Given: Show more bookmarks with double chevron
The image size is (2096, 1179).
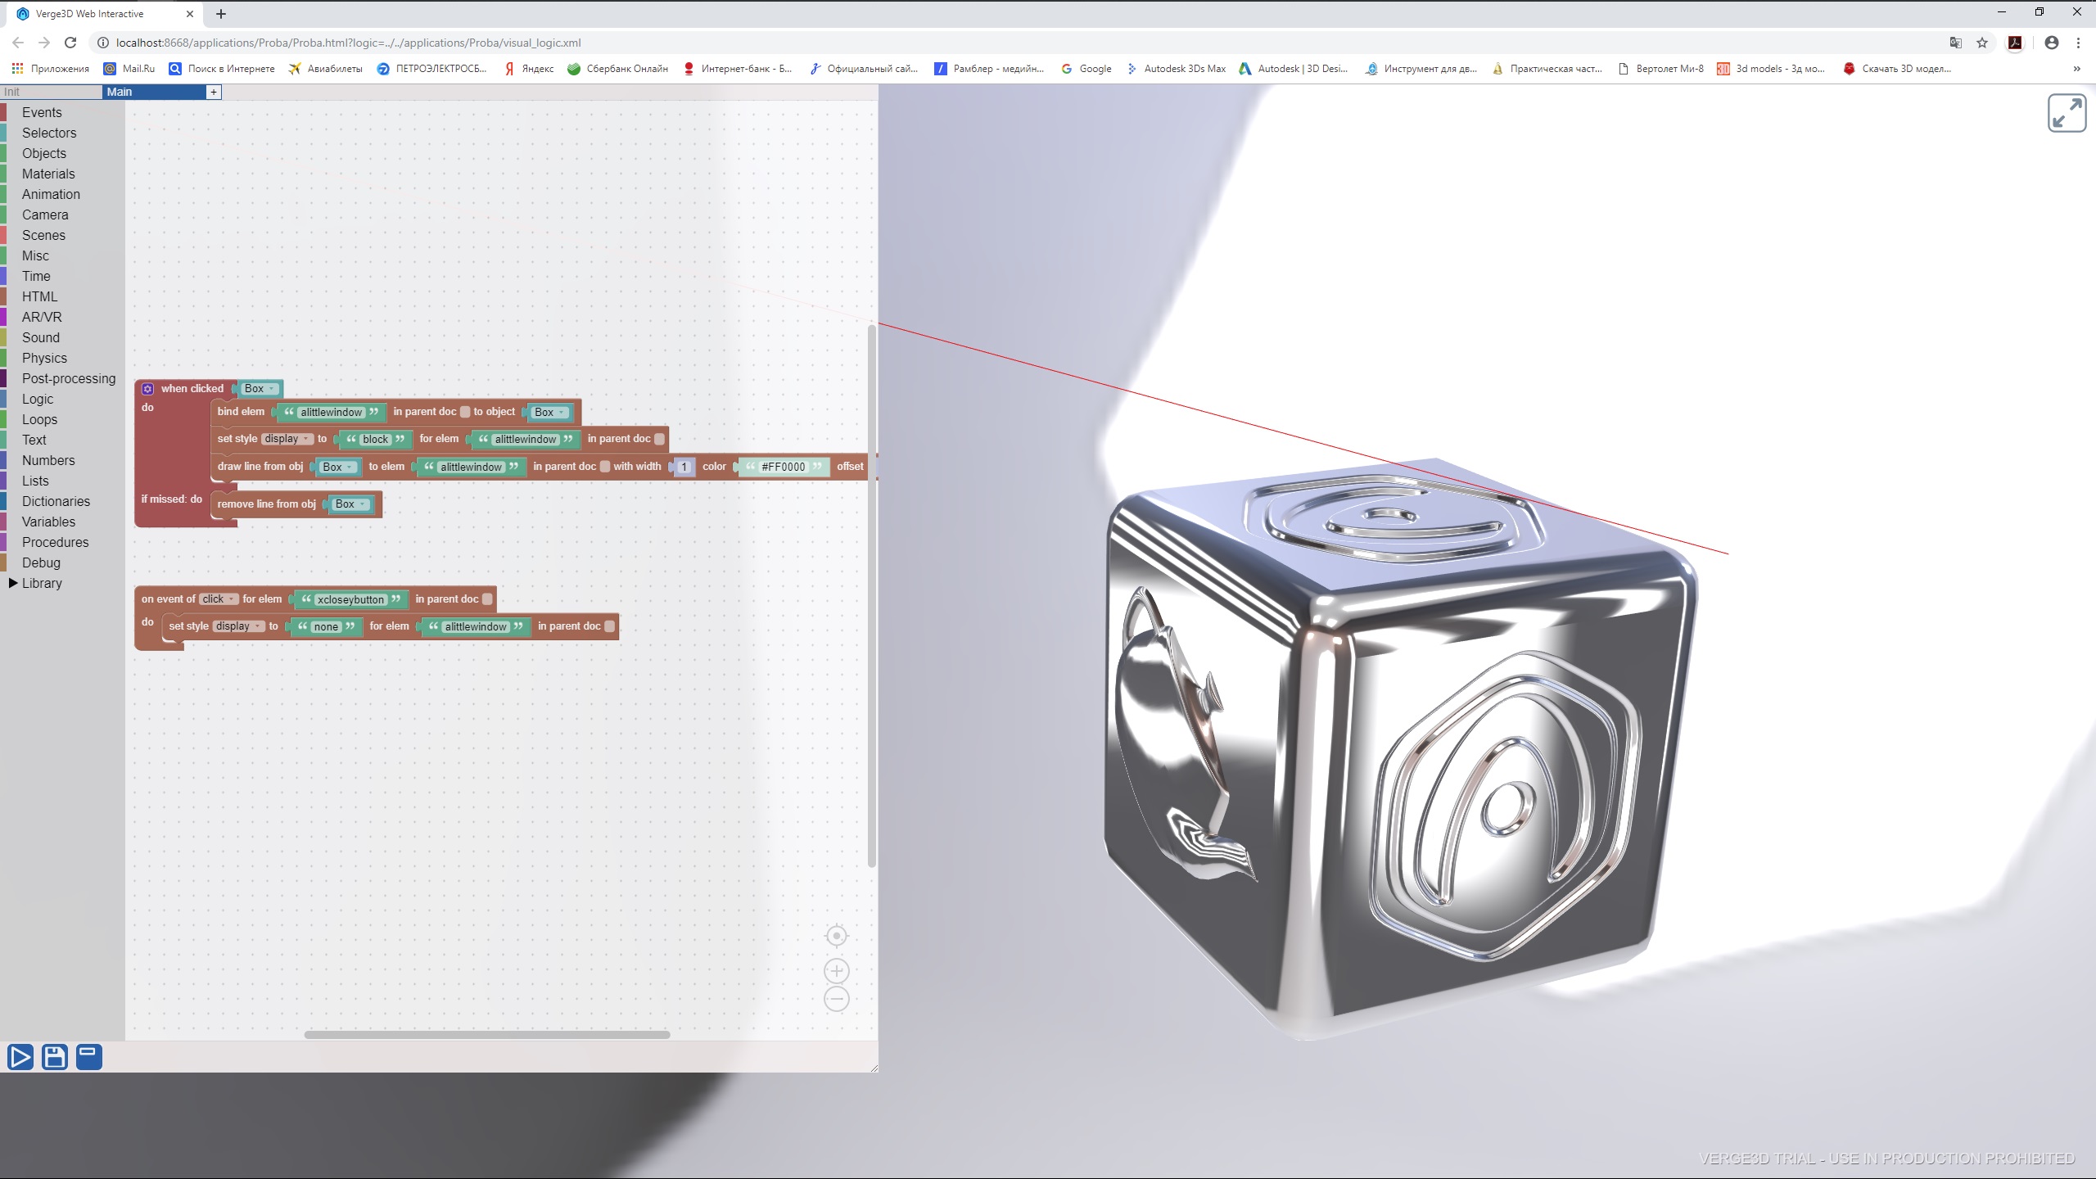Looking at the screenshot, I should point(2077,69).
